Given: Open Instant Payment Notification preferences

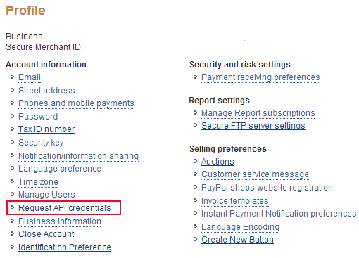Looking at the screenshot, I should 279,214.
